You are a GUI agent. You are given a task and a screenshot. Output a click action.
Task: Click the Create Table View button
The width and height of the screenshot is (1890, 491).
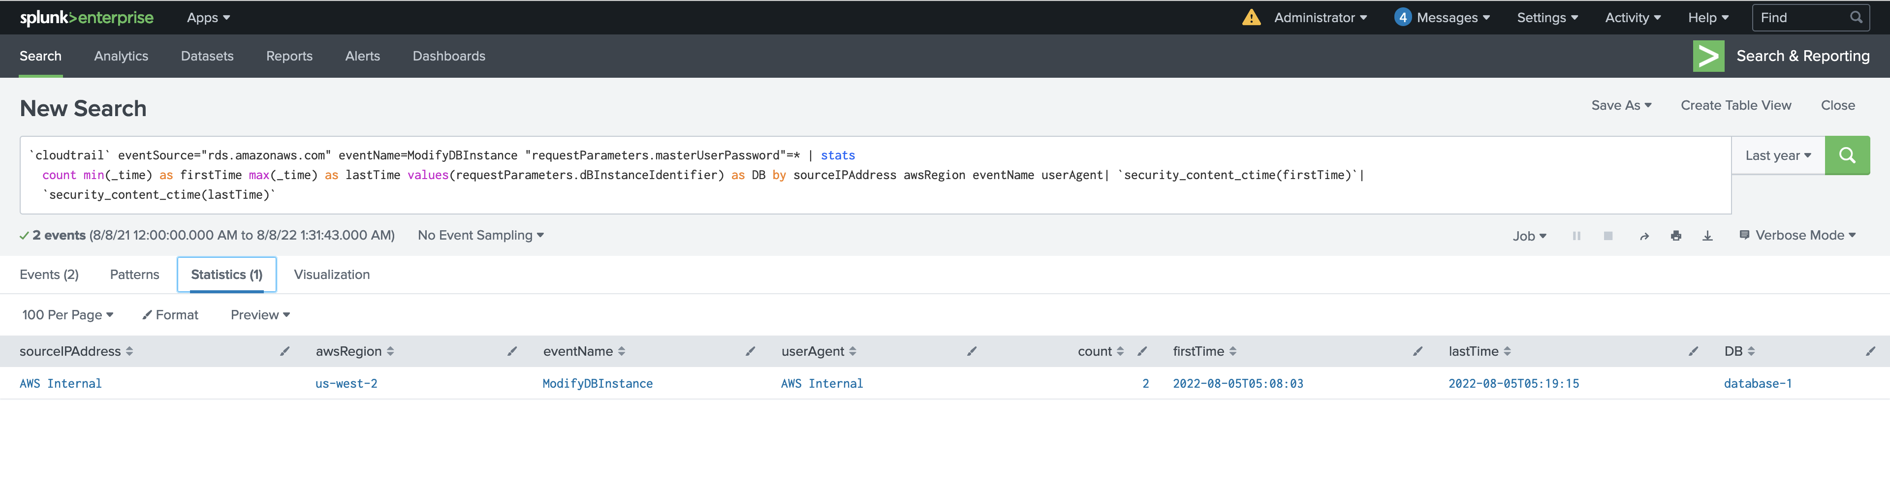[x=1736, y=105]
